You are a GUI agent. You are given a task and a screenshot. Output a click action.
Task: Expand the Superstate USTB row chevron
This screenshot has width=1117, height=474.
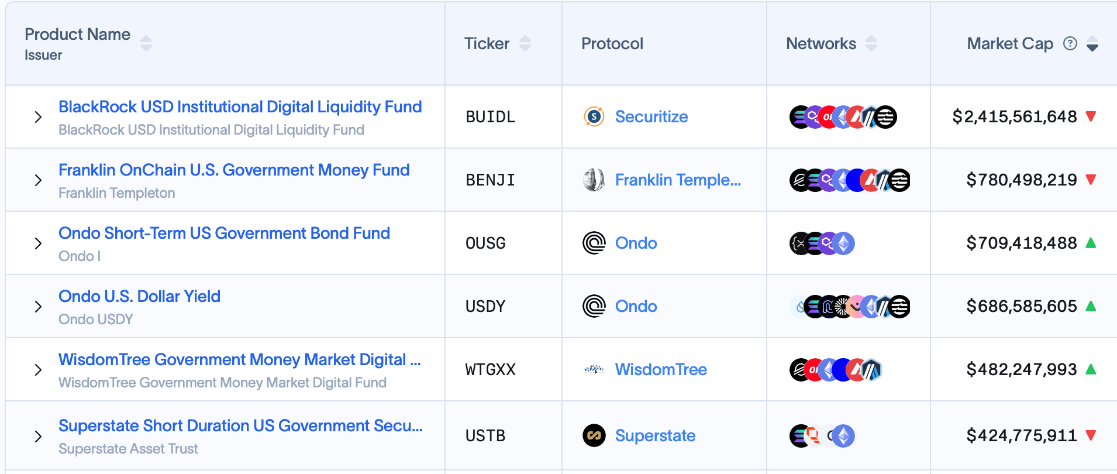pos(38,437)
